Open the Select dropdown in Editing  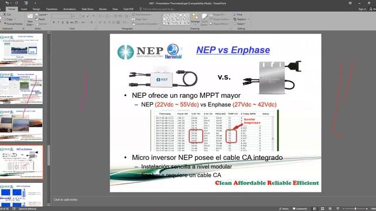click(x=240, y=23)
